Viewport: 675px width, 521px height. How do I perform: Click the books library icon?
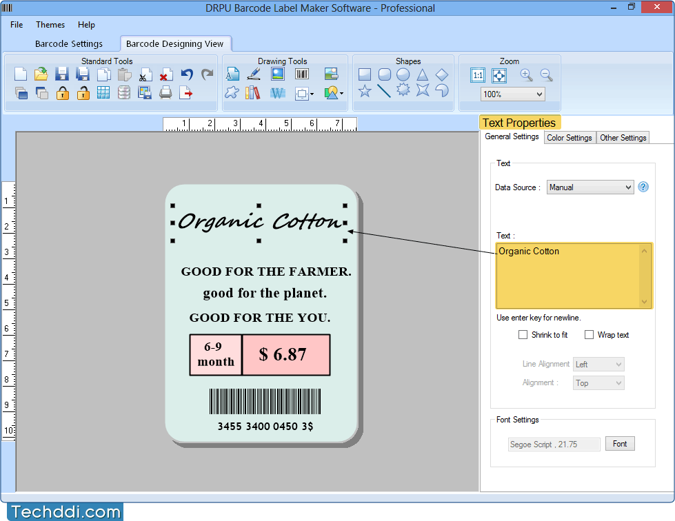pos(253,92)
